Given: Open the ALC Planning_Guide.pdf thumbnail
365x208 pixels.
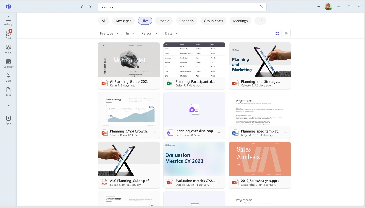Looking at the screenshot, I should pyautogui.click(x=129, y=159).
